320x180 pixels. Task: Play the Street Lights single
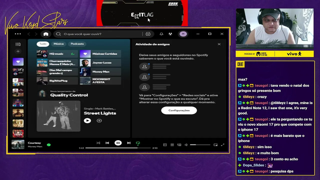pos(87,121)
